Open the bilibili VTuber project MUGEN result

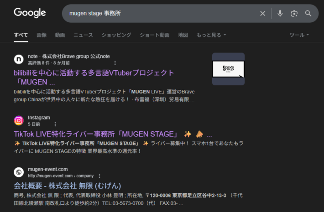(94, 78)
